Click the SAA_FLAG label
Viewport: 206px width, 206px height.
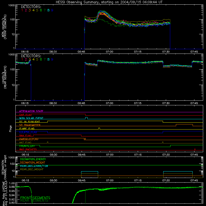click(25, 135)
